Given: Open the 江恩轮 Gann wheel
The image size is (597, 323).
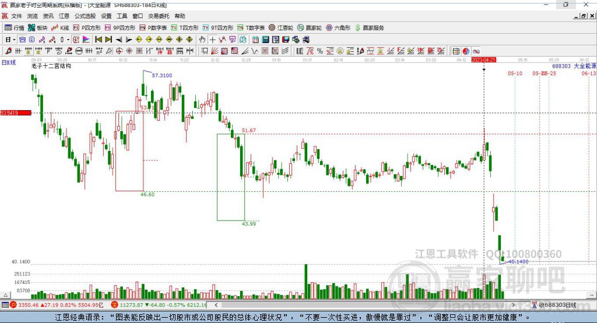Looking at the screenshot, I should (281, 28).
